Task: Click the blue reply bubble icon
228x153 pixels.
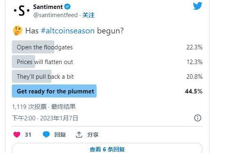Action: (x=46, y=135)
